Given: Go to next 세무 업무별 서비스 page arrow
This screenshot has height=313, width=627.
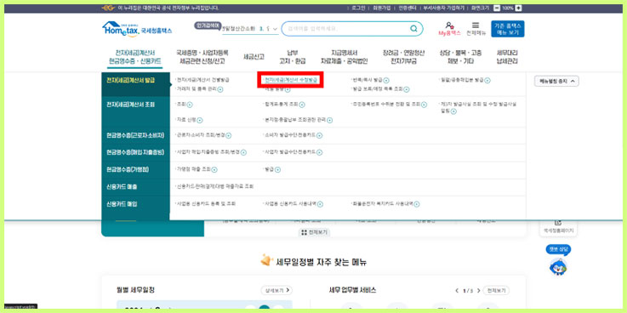Looking at the screenshot, I should pyautogui.click(x=479, y=291).
